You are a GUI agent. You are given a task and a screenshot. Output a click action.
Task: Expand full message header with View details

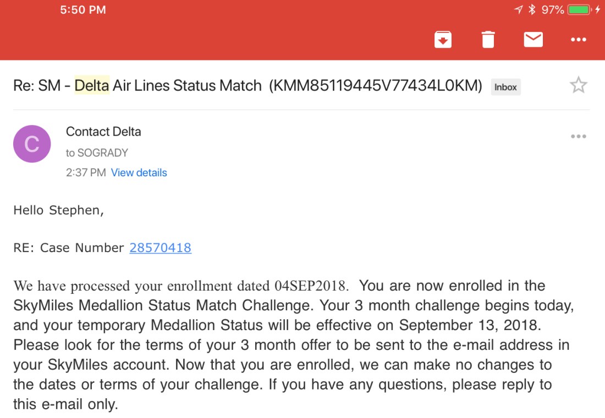[139, 172]
